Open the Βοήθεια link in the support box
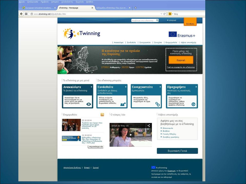This screenshot has height=184, width=246. point(166,131)
